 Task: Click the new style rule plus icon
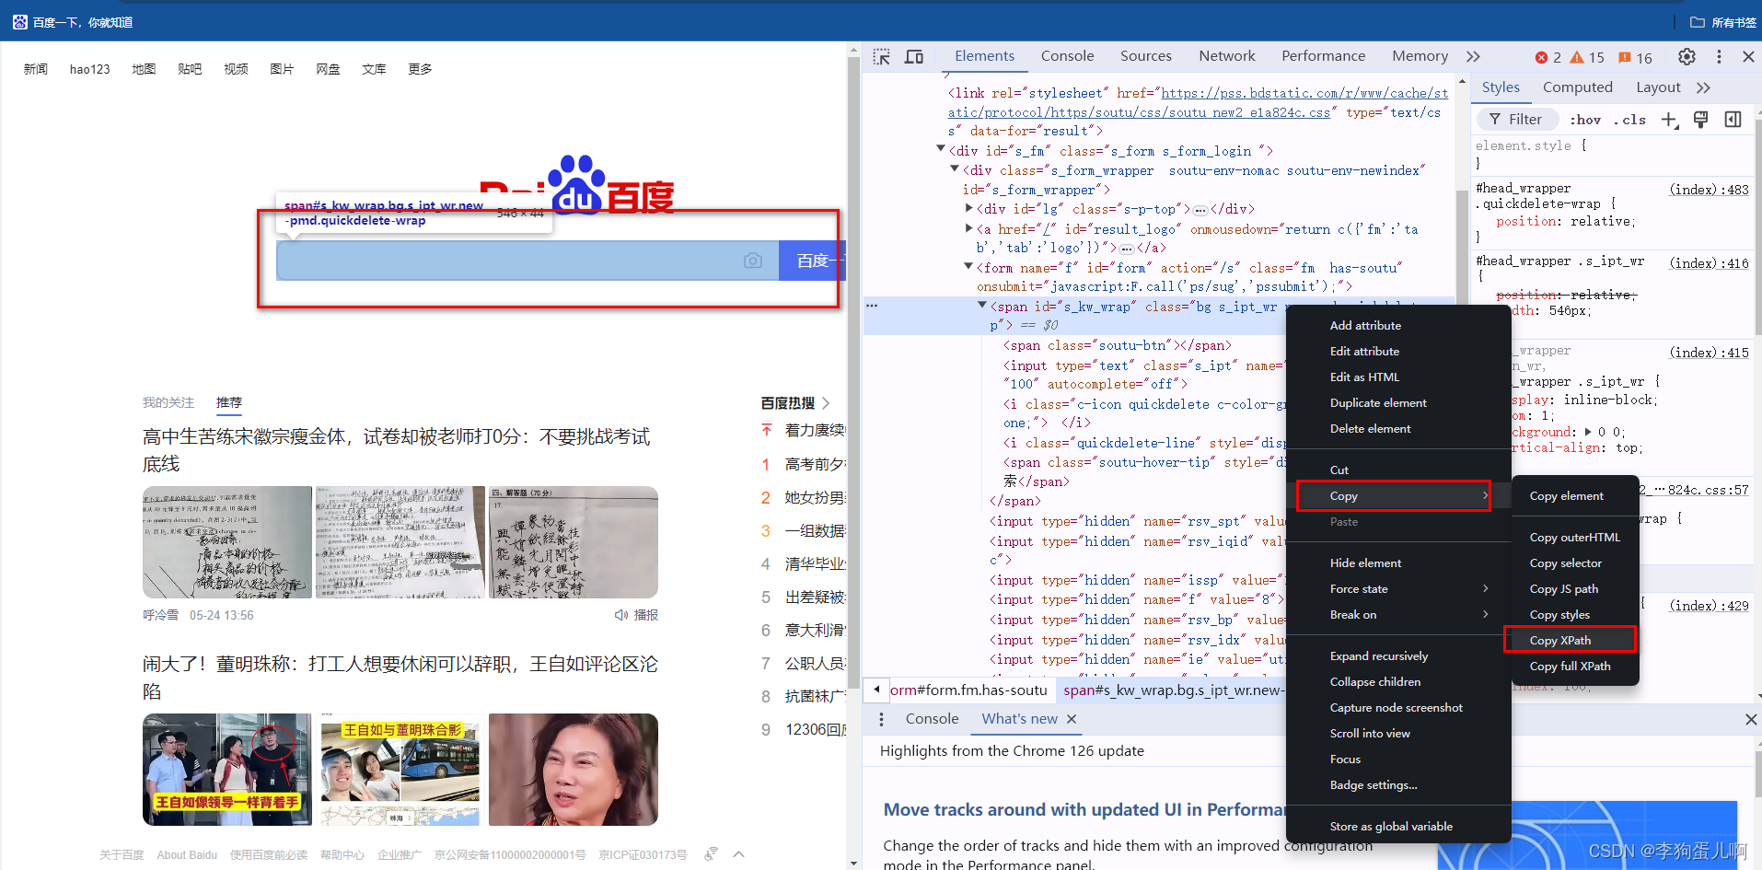coord(1669,120)
